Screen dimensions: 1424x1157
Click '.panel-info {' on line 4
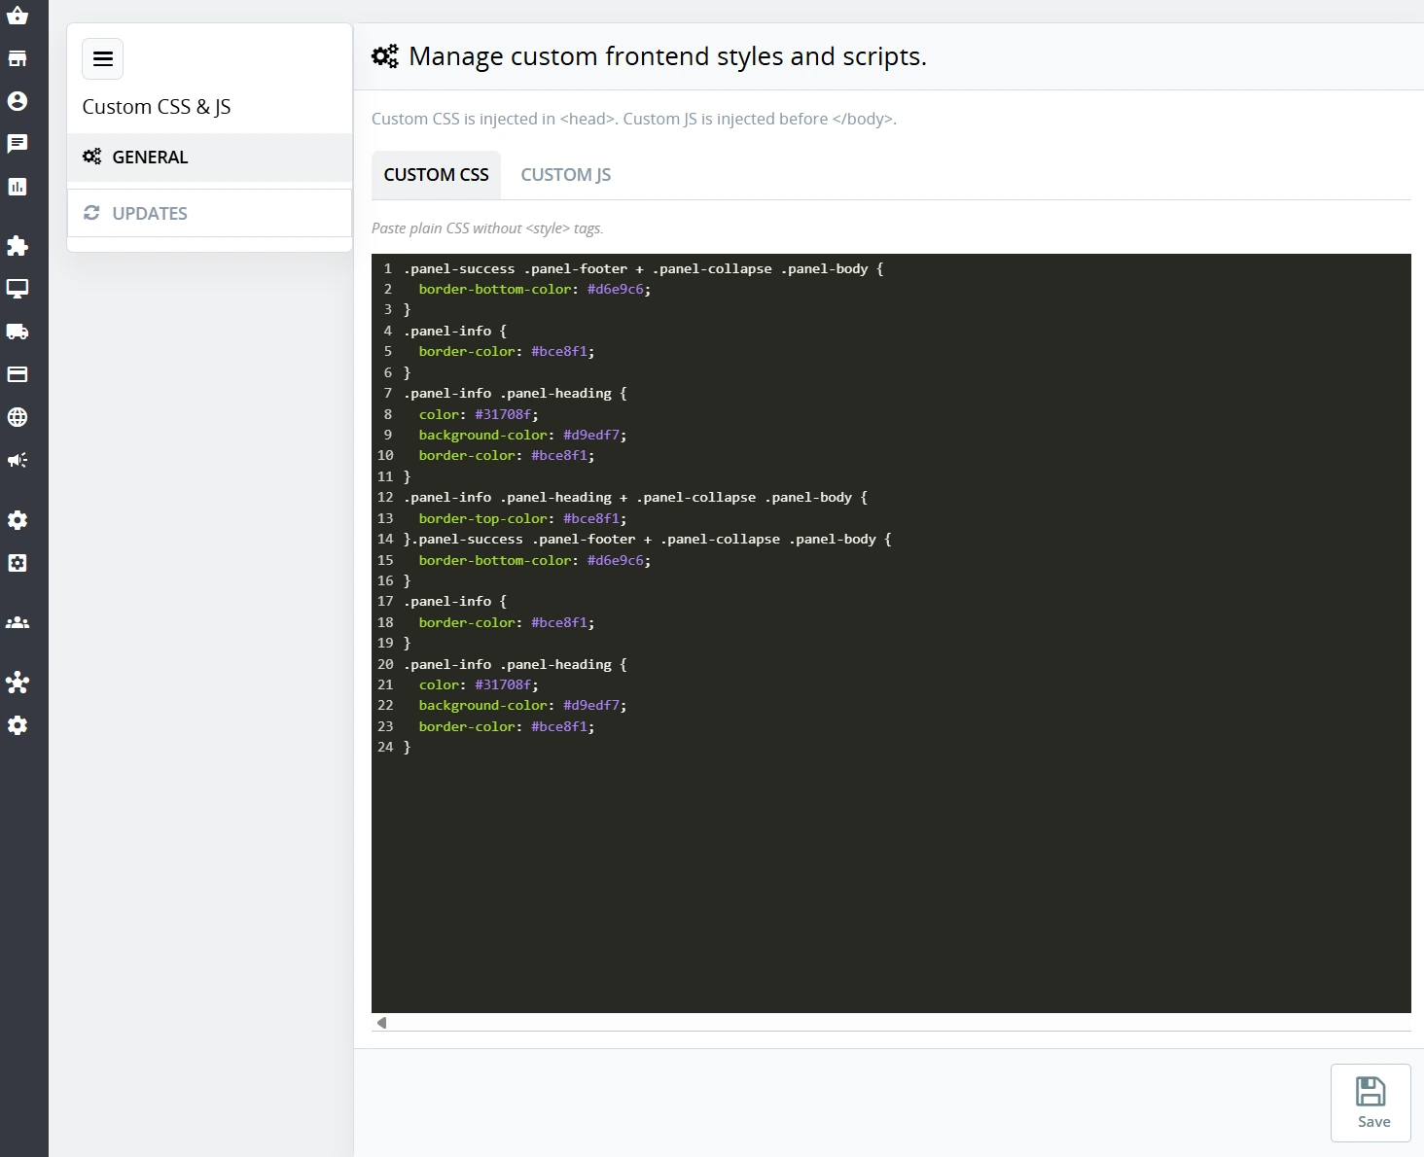point(455,331)
